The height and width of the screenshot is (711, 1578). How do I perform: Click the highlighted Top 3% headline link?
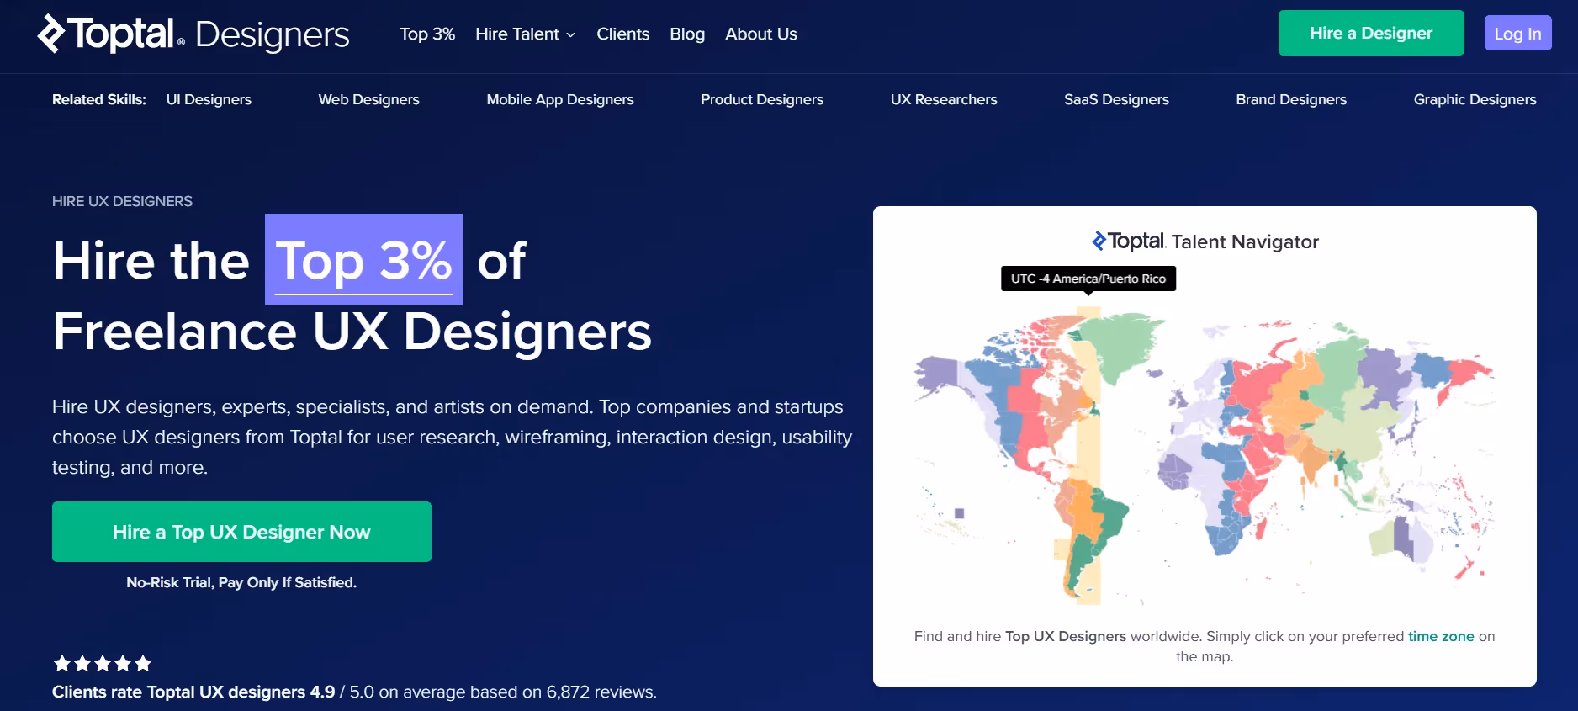(363, 260)
